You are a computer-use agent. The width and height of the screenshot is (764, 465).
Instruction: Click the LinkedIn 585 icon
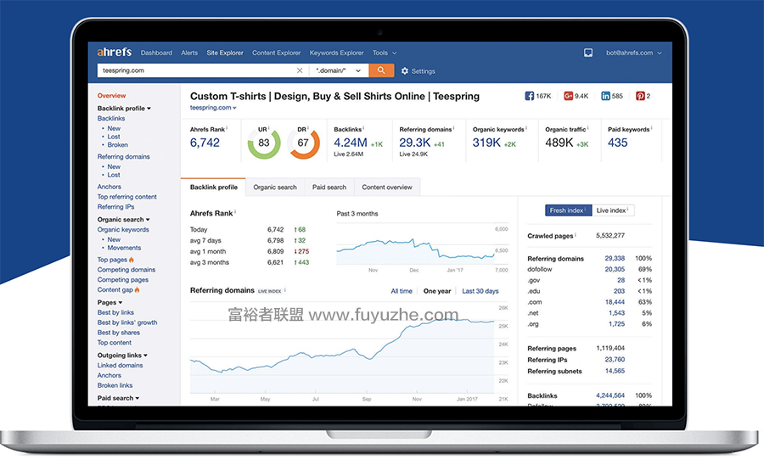coord(605,96)
